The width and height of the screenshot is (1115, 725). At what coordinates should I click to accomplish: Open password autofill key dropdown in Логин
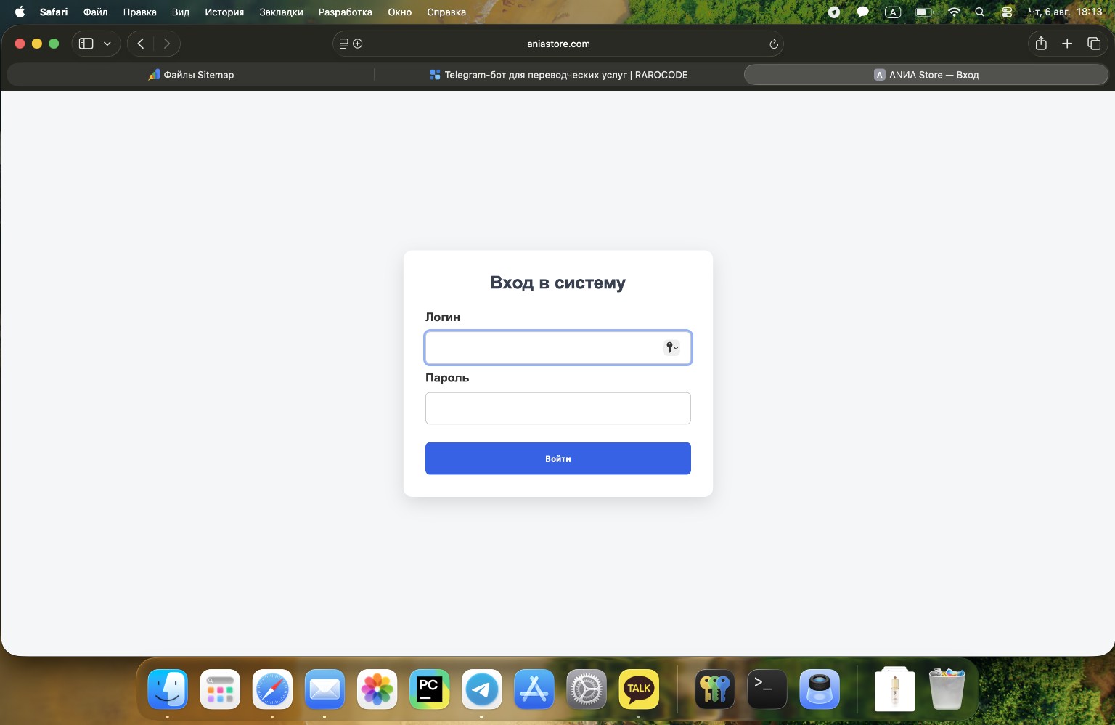672,347
